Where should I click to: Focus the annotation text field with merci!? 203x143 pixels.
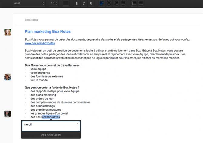51,126
